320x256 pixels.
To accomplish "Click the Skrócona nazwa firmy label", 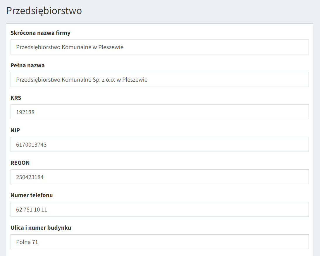I will [x=40, y=33].
